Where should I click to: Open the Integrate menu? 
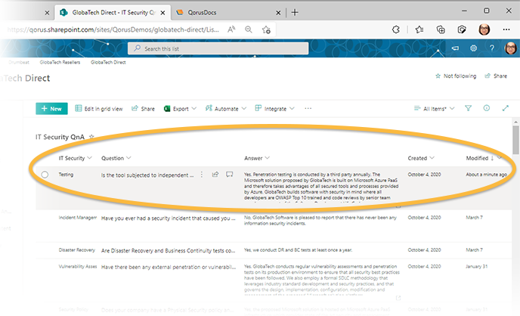click(x=274, y=109)
